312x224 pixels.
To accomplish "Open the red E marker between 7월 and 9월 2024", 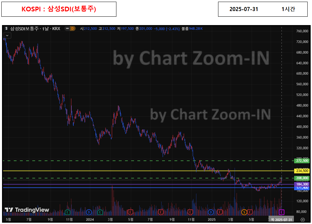I will [x=161, y=212].
